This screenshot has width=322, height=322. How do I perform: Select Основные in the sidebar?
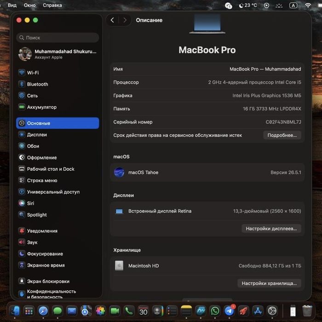57,123
